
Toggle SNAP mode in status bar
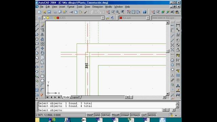pos(90,115)
